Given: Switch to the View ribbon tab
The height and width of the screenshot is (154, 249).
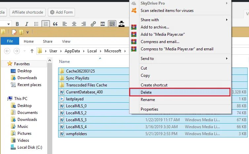Looking at the screenshot, I should coord(66,41).
